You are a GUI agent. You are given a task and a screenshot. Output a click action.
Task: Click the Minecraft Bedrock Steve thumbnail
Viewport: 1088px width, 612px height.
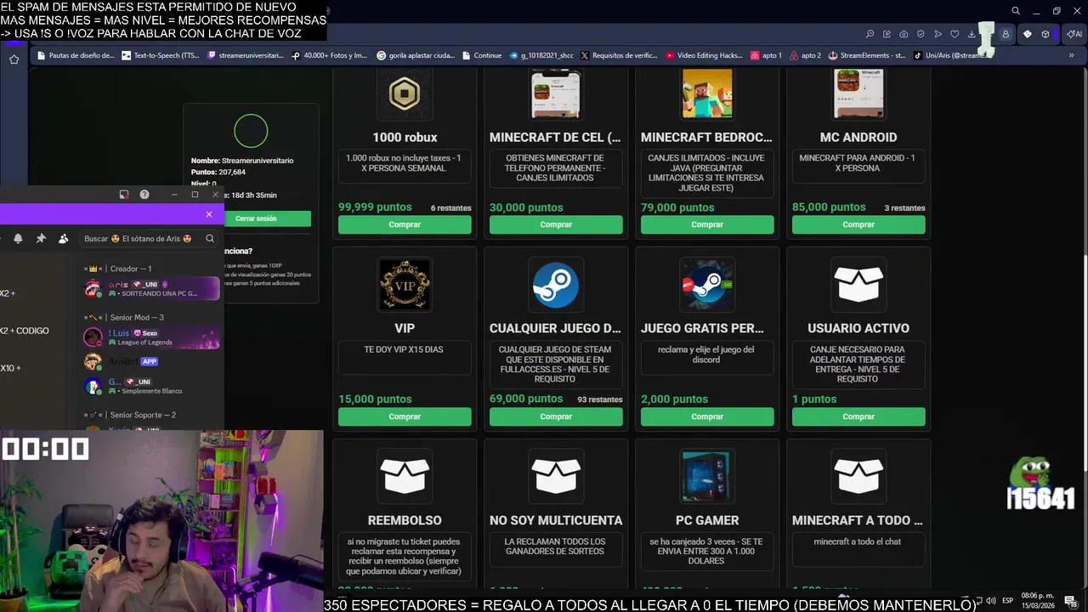point(707,93)
